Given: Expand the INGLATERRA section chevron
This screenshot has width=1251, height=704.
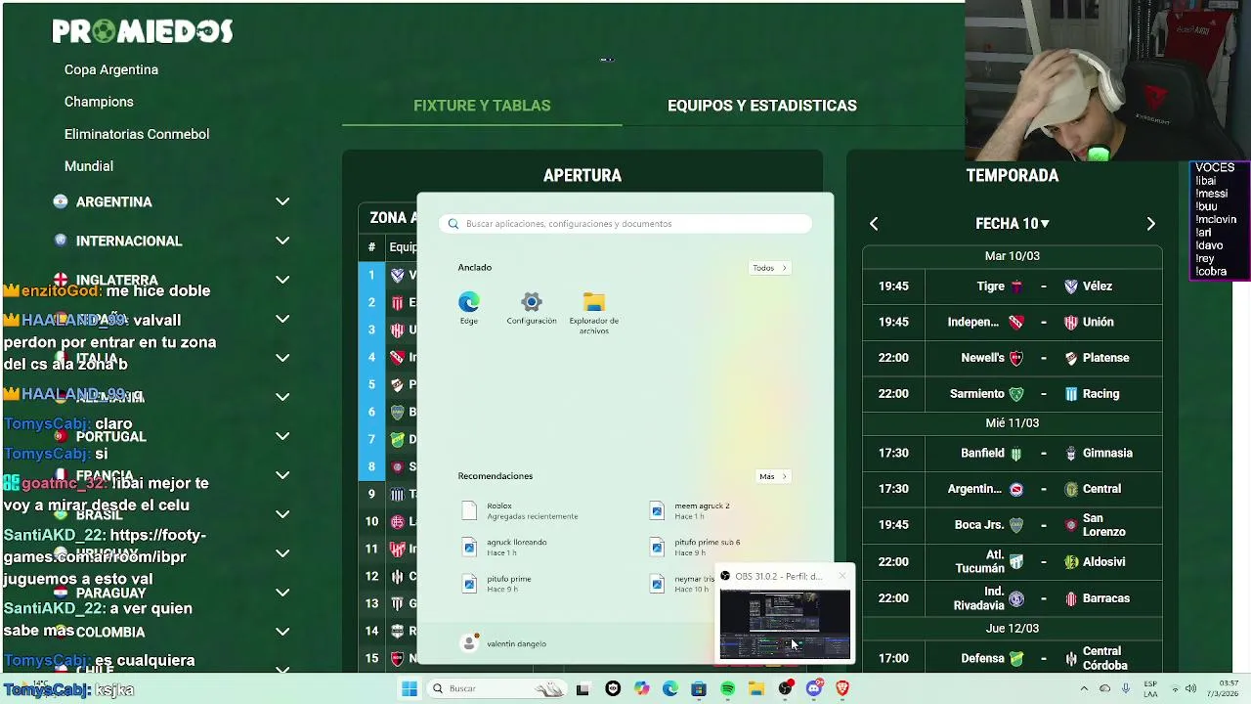Looking at the screenshot, I should click(x=282, y=280).
